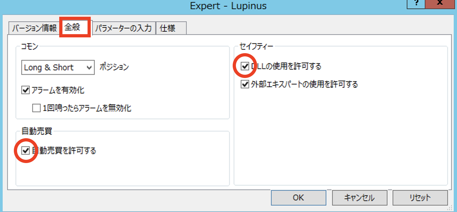Click the question mark help button

coord(415,3)
